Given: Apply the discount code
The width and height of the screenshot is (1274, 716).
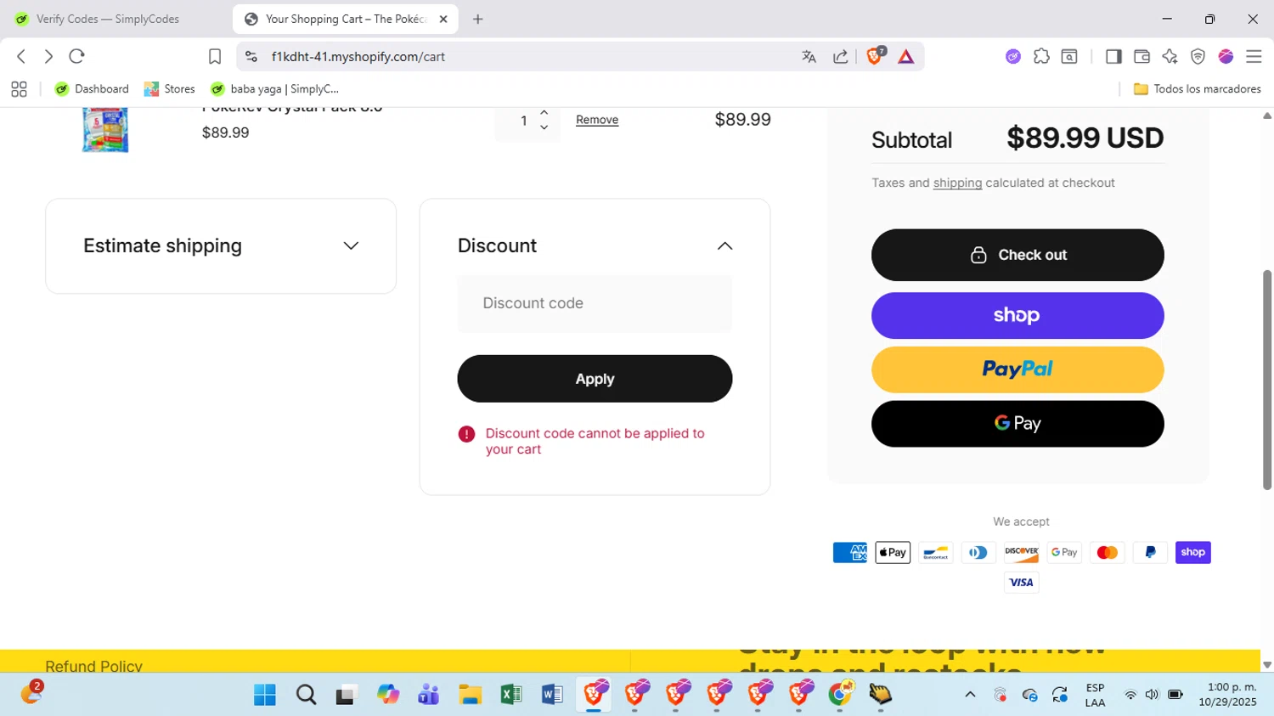Looking at the screenshot, I should coord(595,379).
